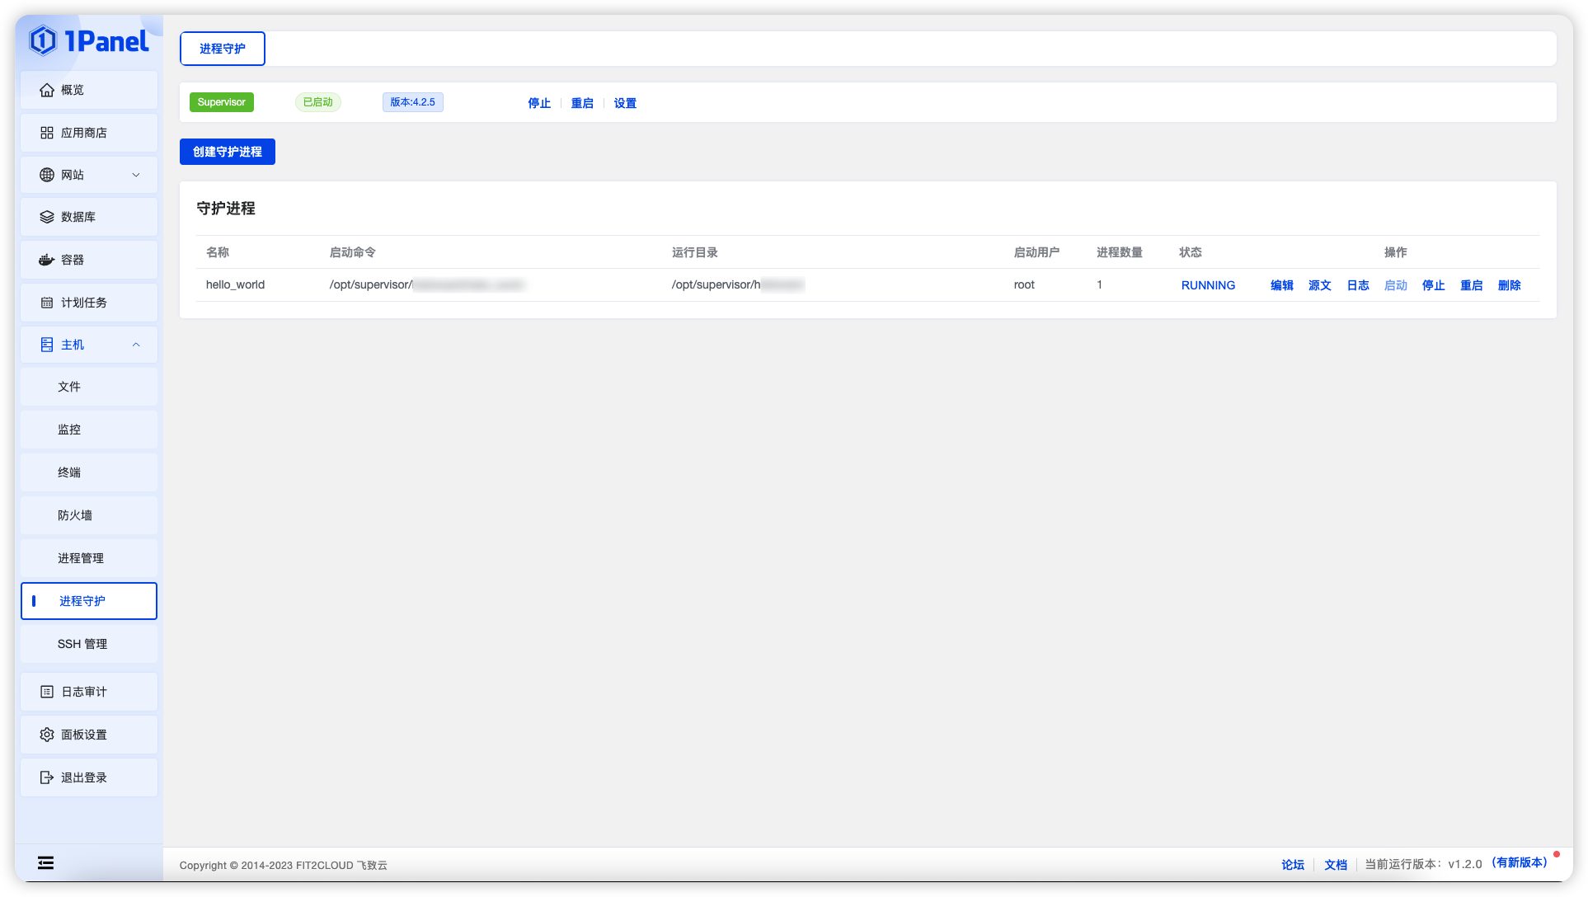
Task: Select SSH 管理 in the sidebar
Action: click(x=82, y=644)
